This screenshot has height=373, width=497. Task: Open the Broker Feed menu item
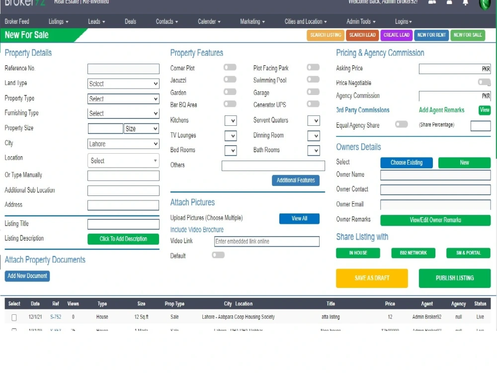[17, 21]
